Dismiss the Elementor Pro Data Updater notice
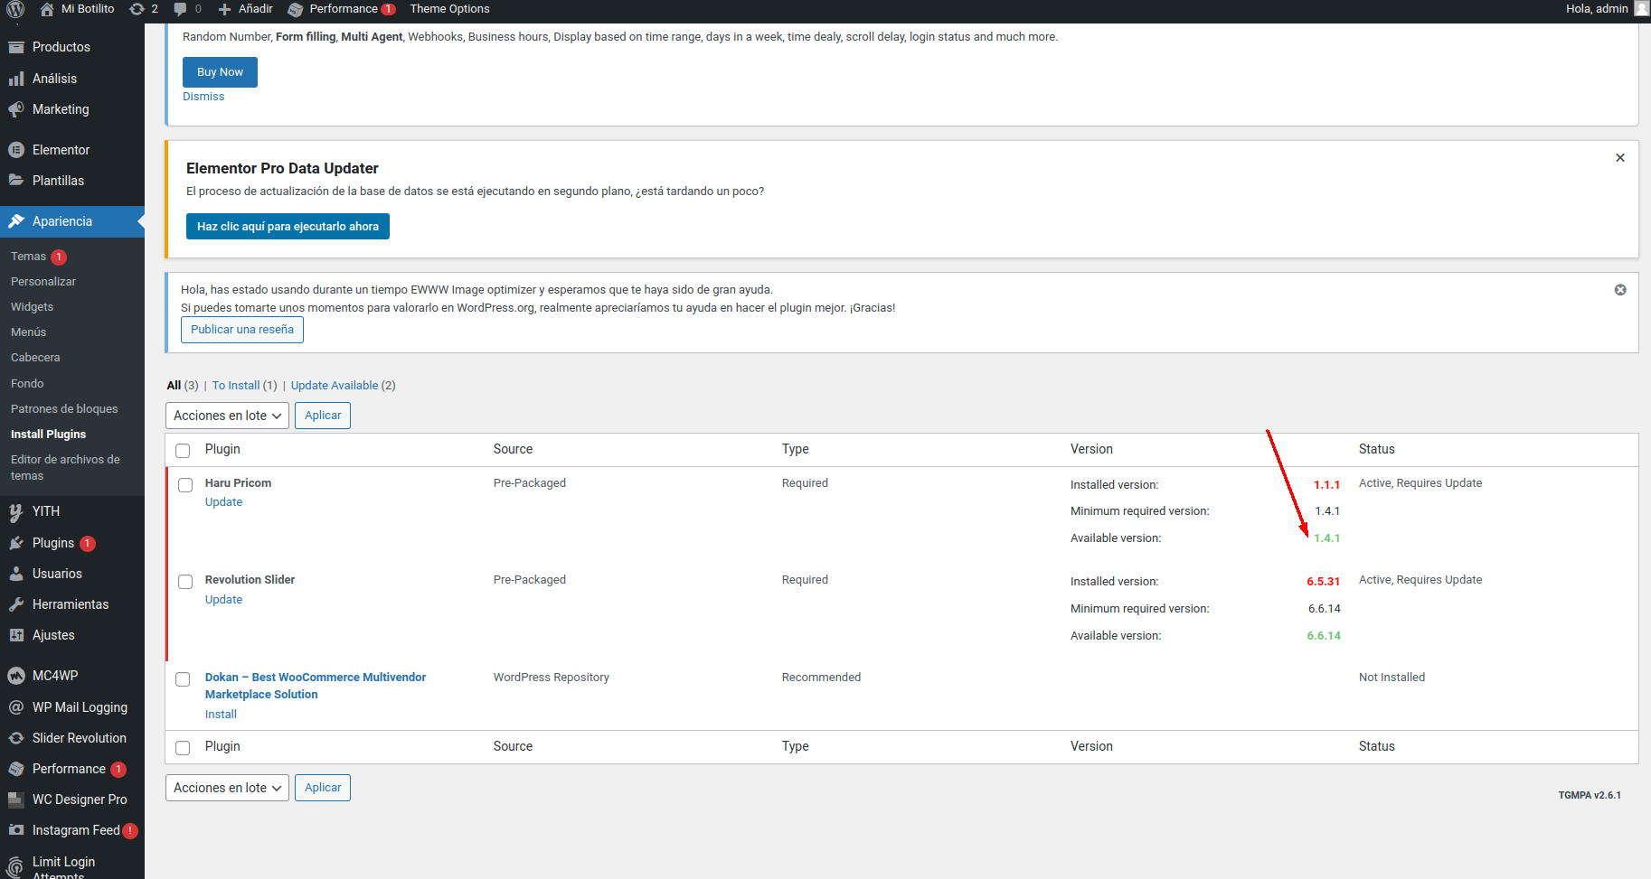1651x879 pixels. click(1620, 158)
